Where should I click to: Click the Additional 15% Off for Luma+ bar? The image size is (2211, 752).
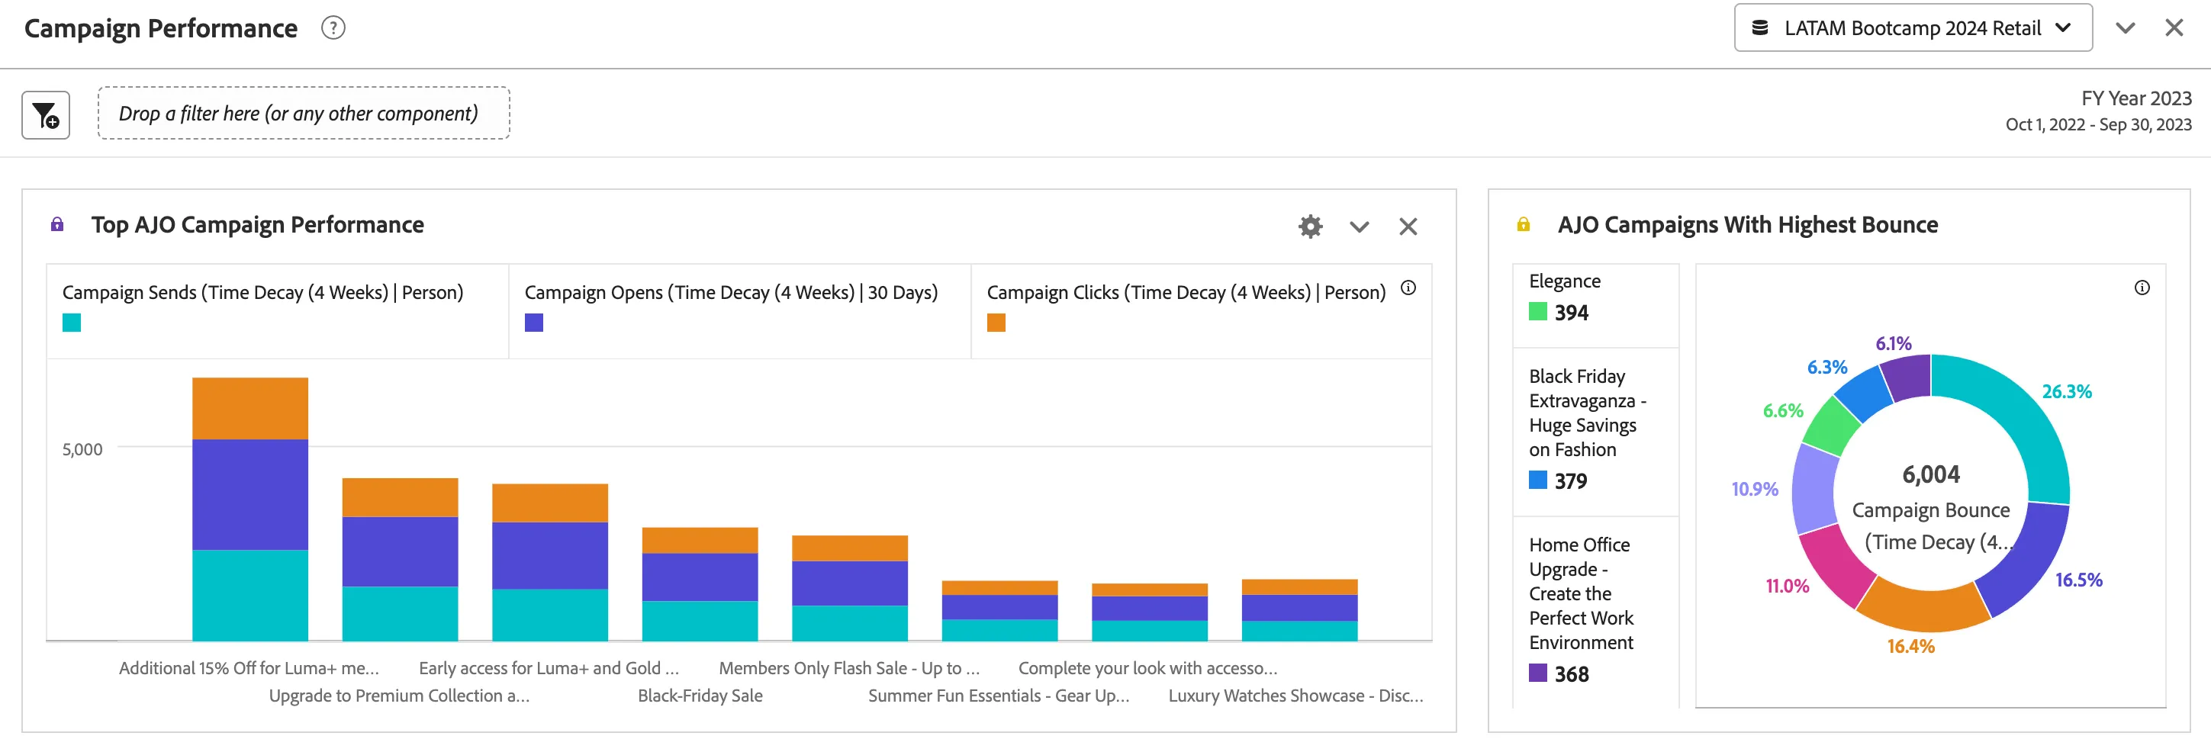249,509
